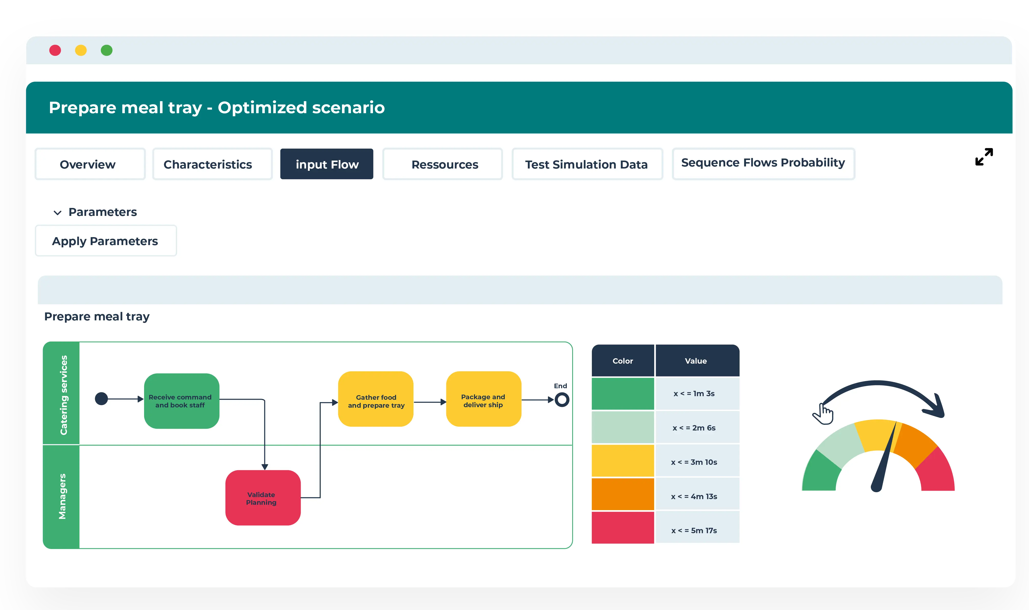Click the expand fullscreen arrows icon
Viewport: 1029px width, 610px height.
[984, 157]
